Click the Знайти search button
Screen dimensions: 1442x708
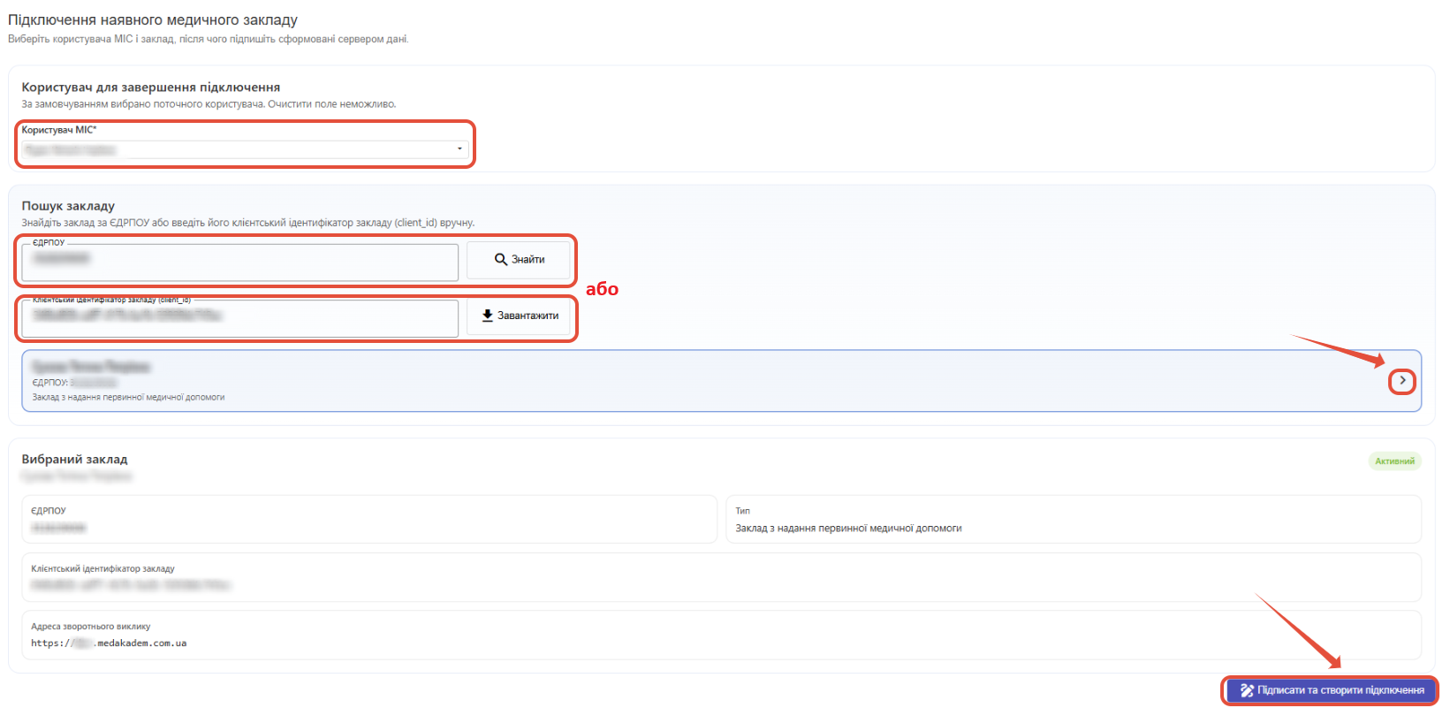519,260
